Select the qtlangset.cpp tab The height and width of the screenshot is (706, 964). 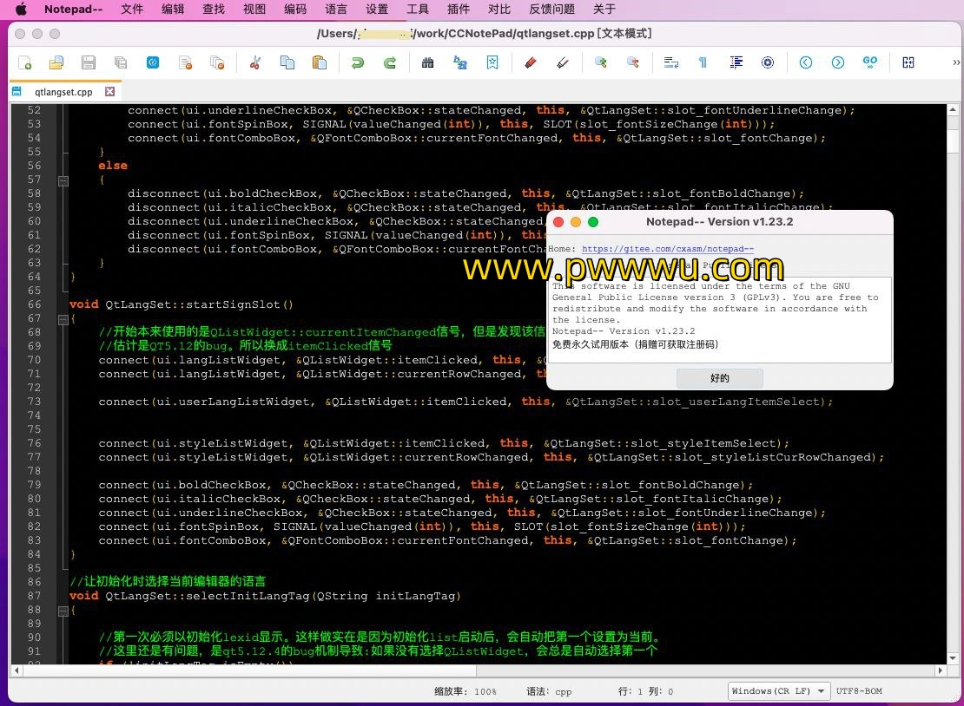click(63, 92)
